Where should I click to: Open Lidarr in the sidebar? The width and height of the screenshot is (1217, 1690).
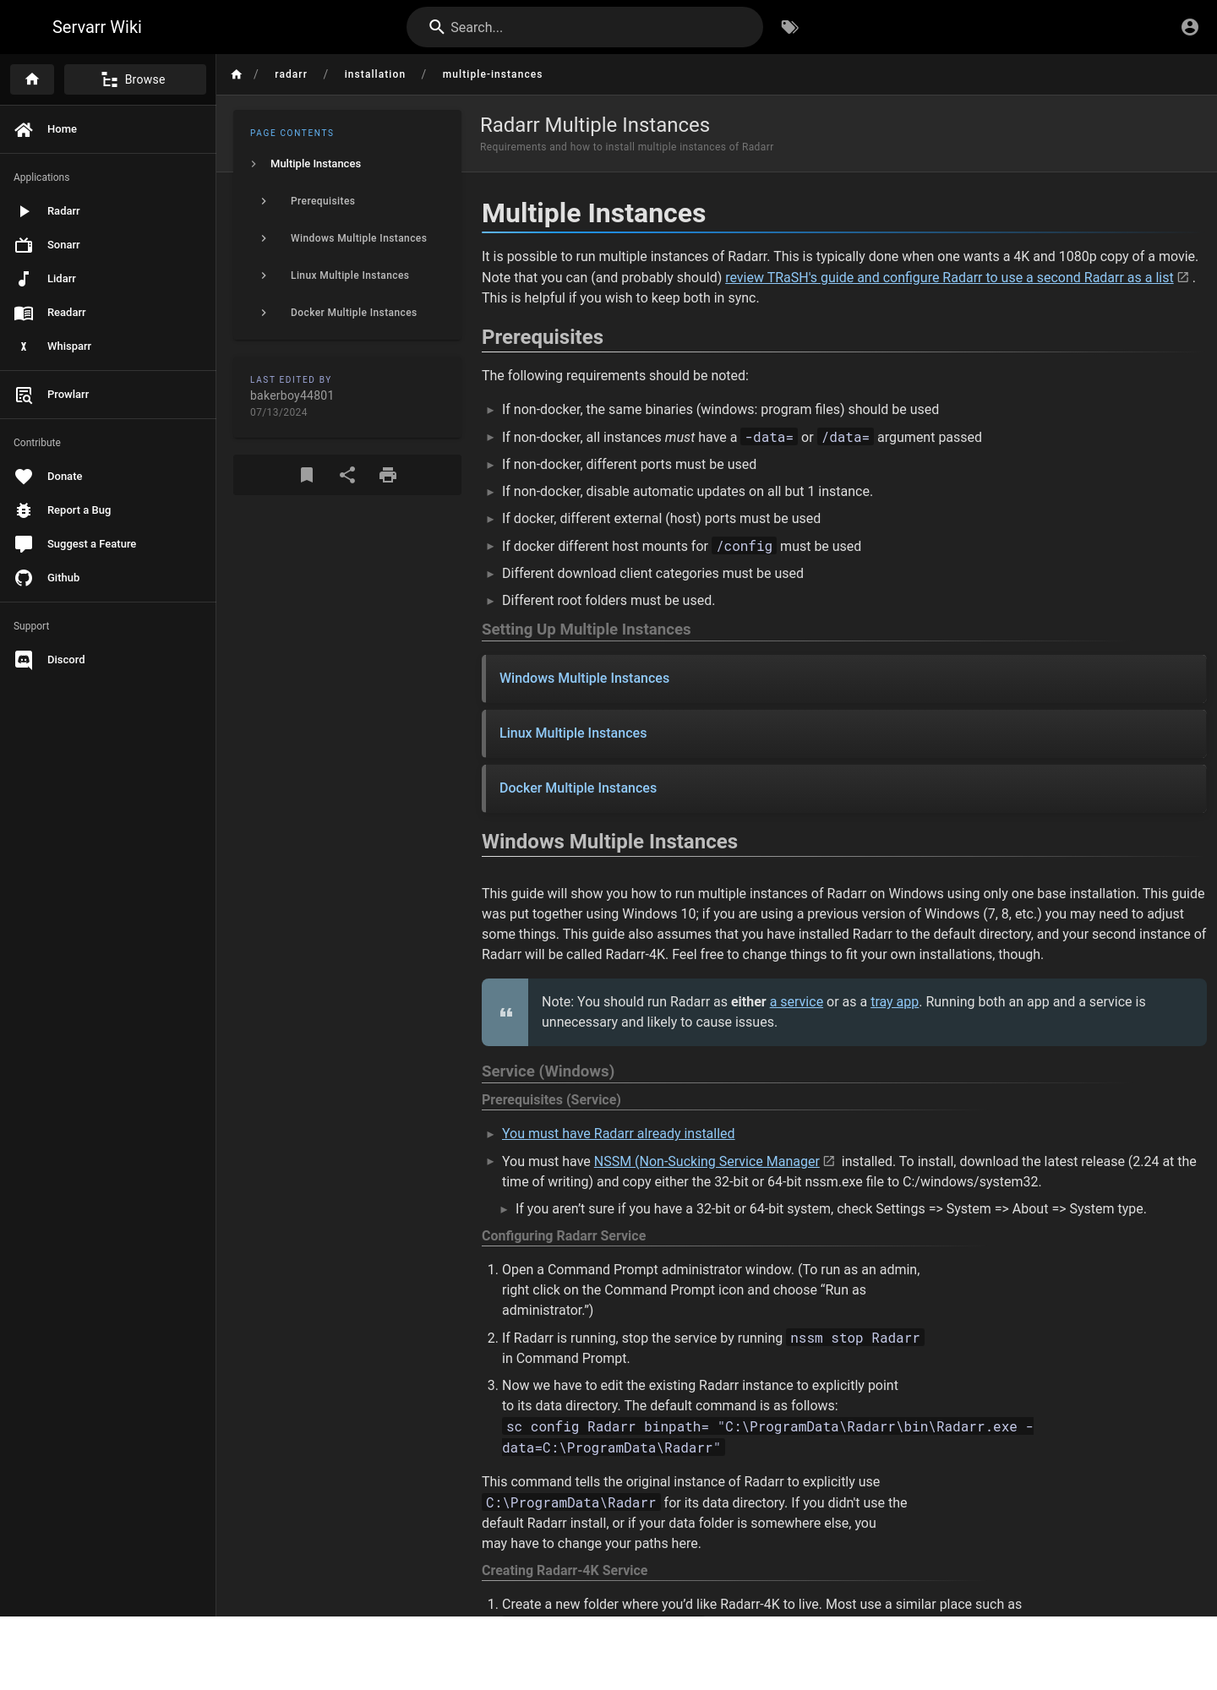pos(107,279)
